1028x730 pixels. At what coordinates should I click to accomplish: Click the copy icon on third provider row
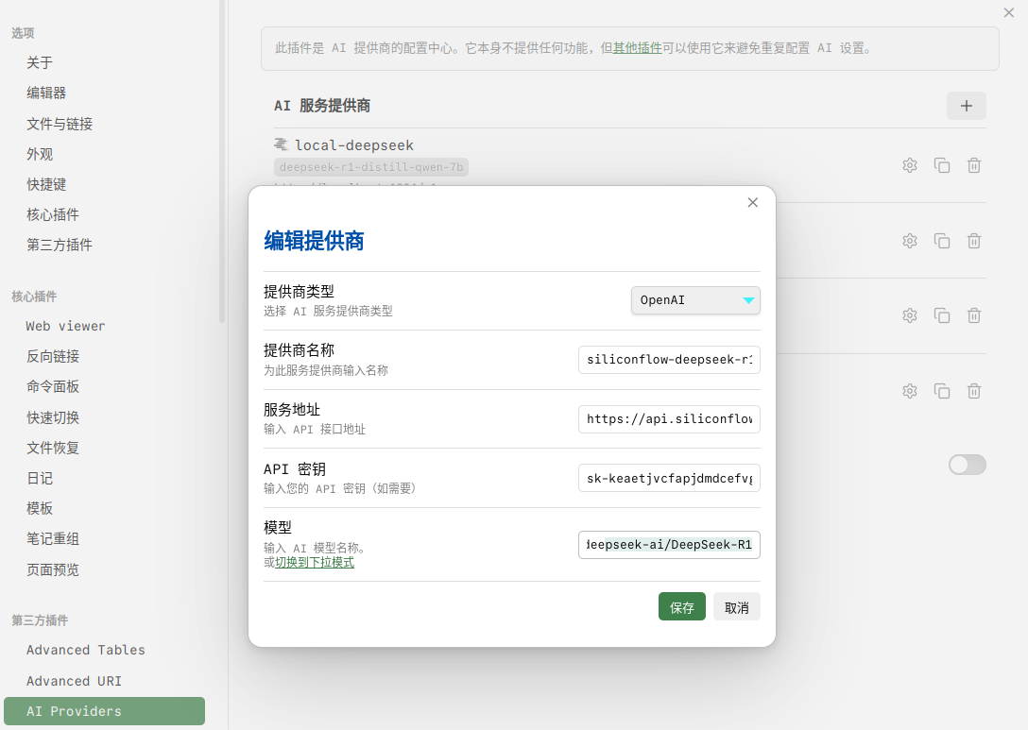(x=942, y=315)
